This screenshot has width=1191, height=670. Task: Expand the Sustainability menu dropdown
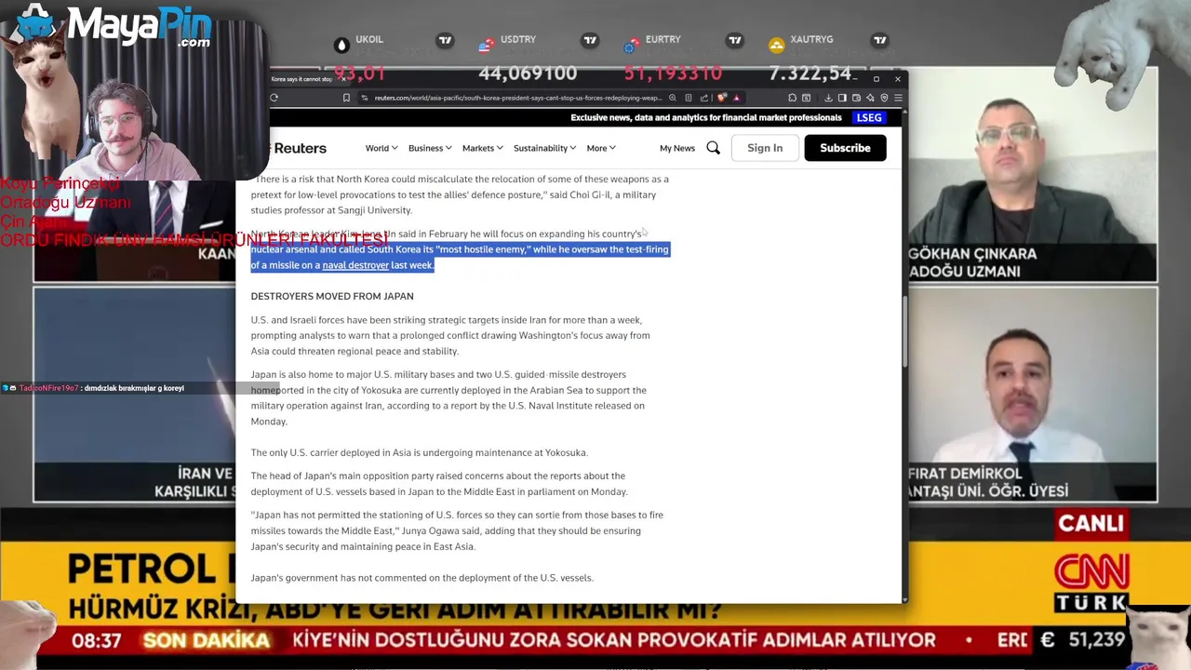click(544, 148)
